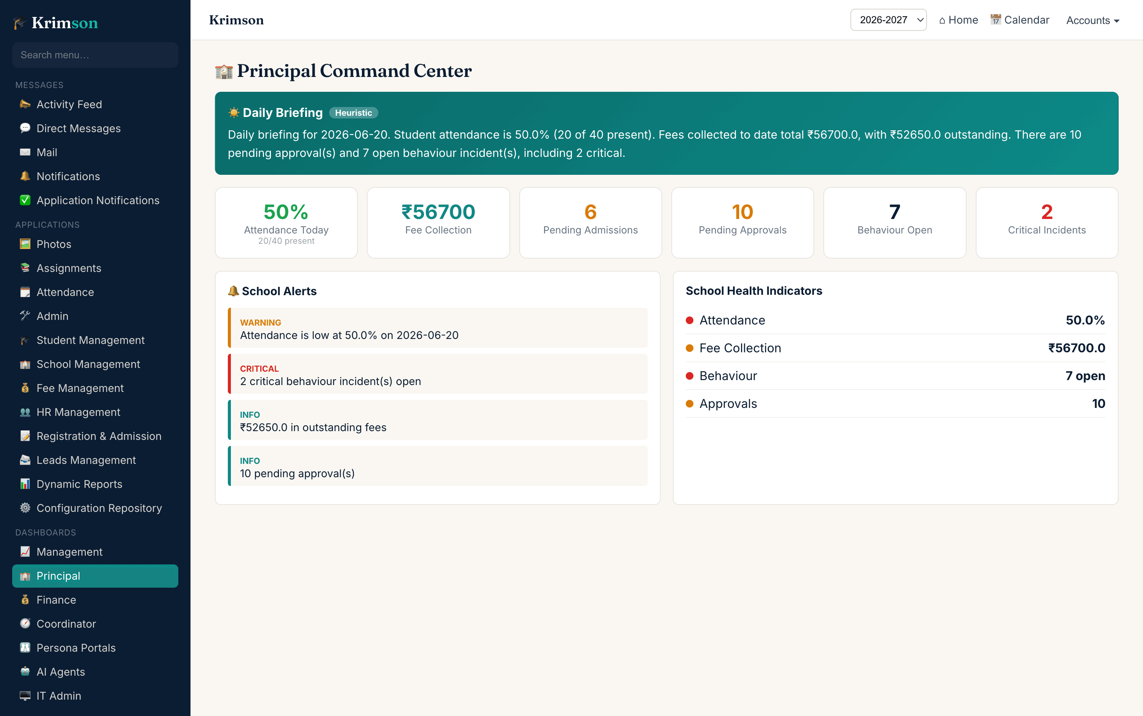The width and height of the screenshot is (1143, 716).
Task: Click the Attendance 50.0% health indicator row
Action: [x=895, y=320]
